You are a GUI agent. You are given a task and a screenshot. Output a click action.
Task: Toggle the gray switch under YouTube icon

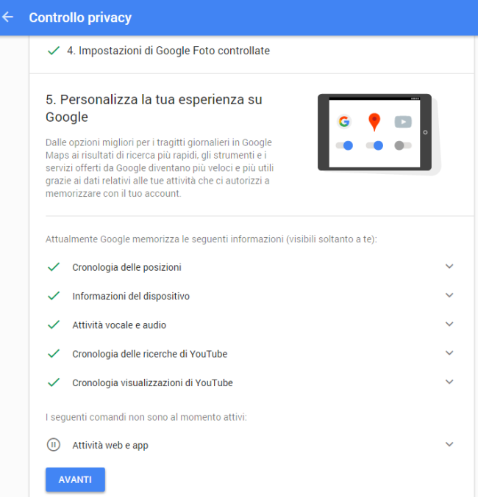coord(403,145)
